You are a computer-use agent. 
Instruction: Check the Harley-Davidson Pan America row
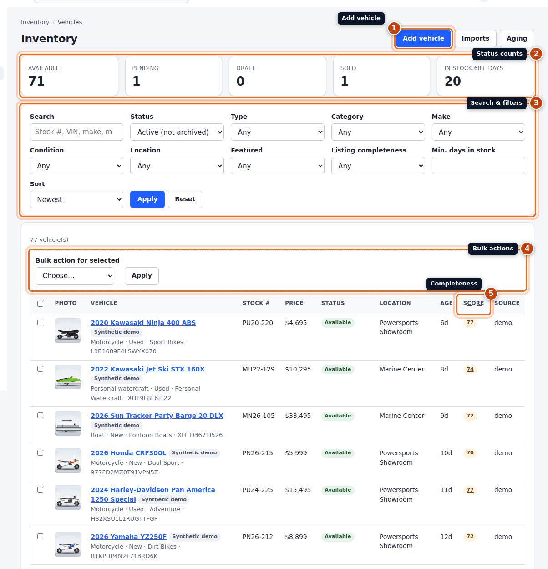click(x=41, y=490)
